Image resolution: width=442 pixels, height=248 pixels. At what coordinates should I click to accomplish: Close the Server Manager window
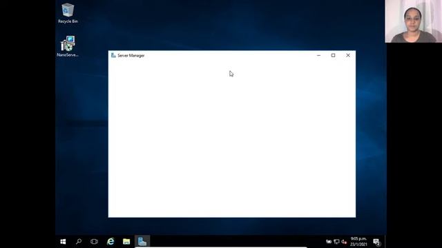click(x=348, y=55)
